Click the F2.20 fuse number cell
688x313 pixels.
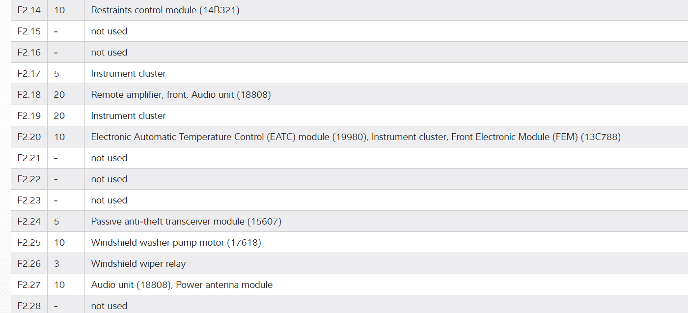[29, 137]
